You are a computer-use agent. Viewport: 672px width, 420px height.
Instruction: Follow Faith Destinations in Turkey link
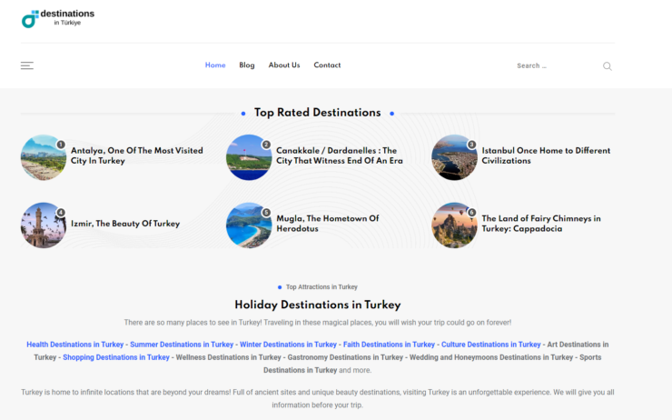pyautogui.click(x=390, y=345)
